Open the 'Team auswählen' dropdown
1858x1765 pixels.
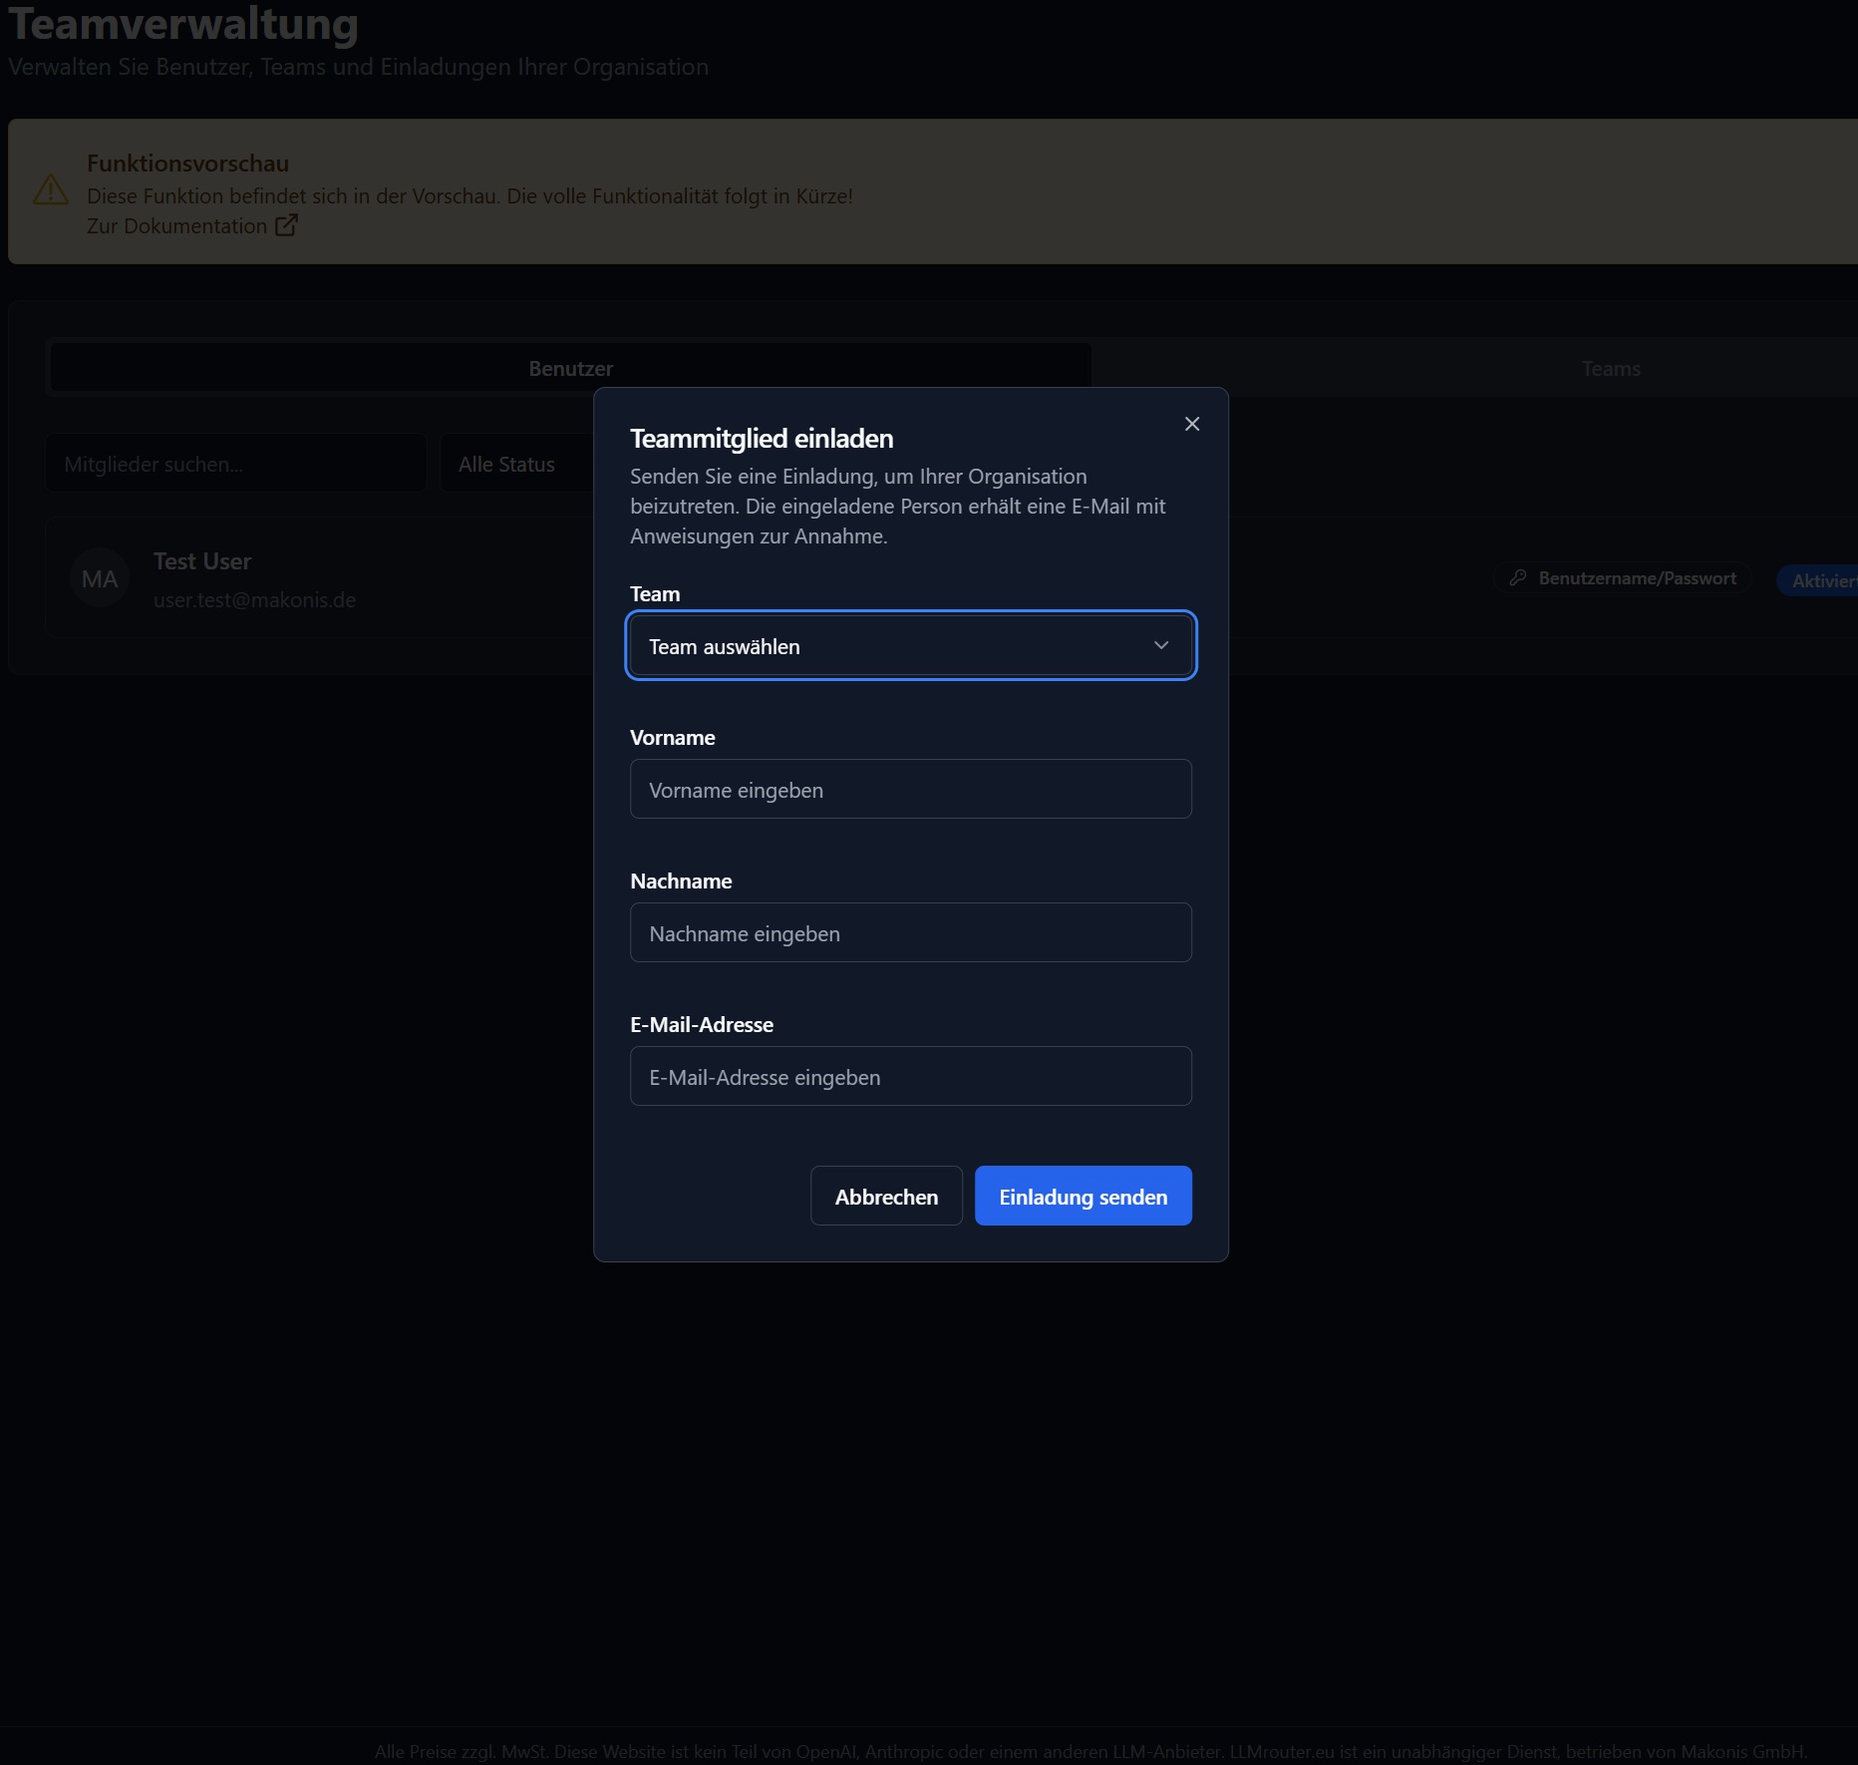pos(910,646)
